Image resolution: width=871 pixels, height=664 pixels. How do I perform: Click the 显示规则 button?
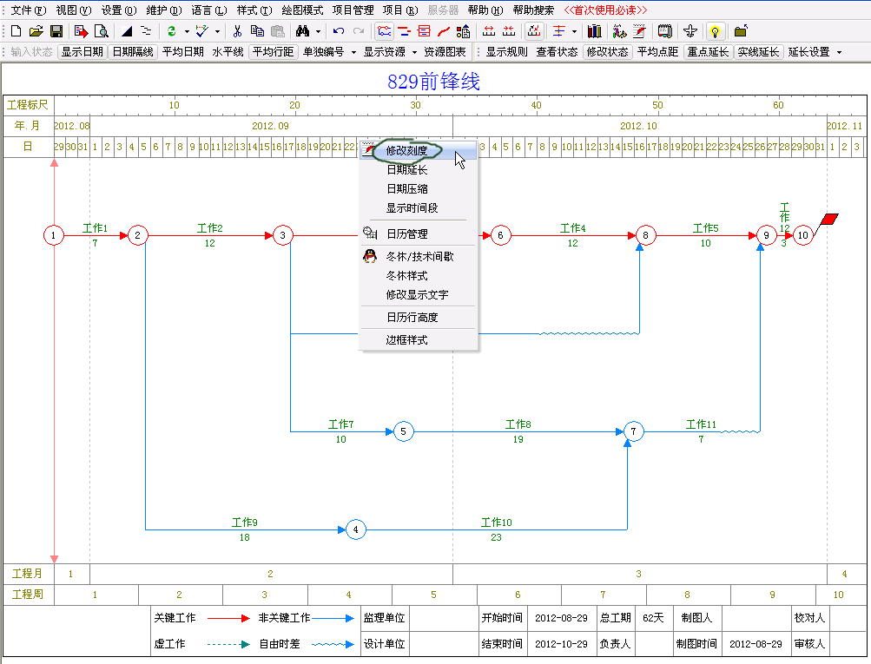tap(506, 51)
